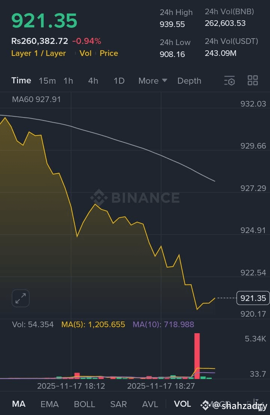
Task: Click the 24h High value 939.55
Action: click(172, 24)
